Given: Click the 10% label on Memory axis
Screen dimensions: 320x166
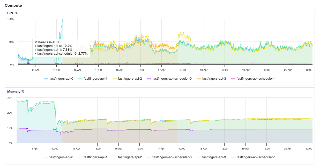Looking at the screenshot, I should (10, 128).
